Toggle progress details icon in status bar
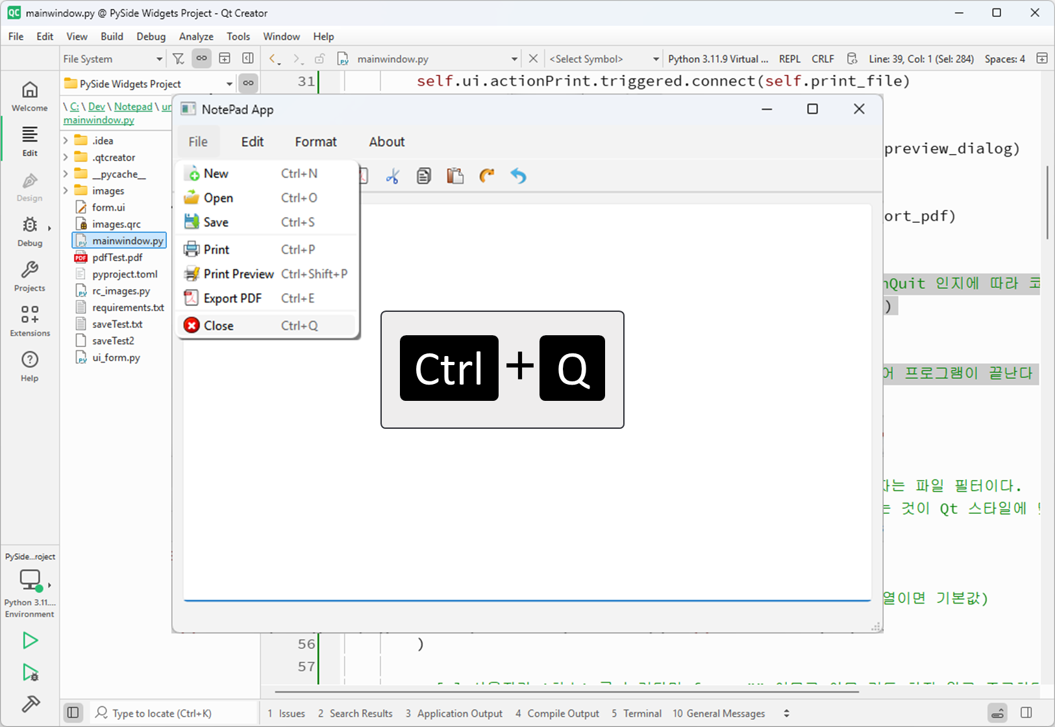1055x727 pixels. tap(998, 713)
